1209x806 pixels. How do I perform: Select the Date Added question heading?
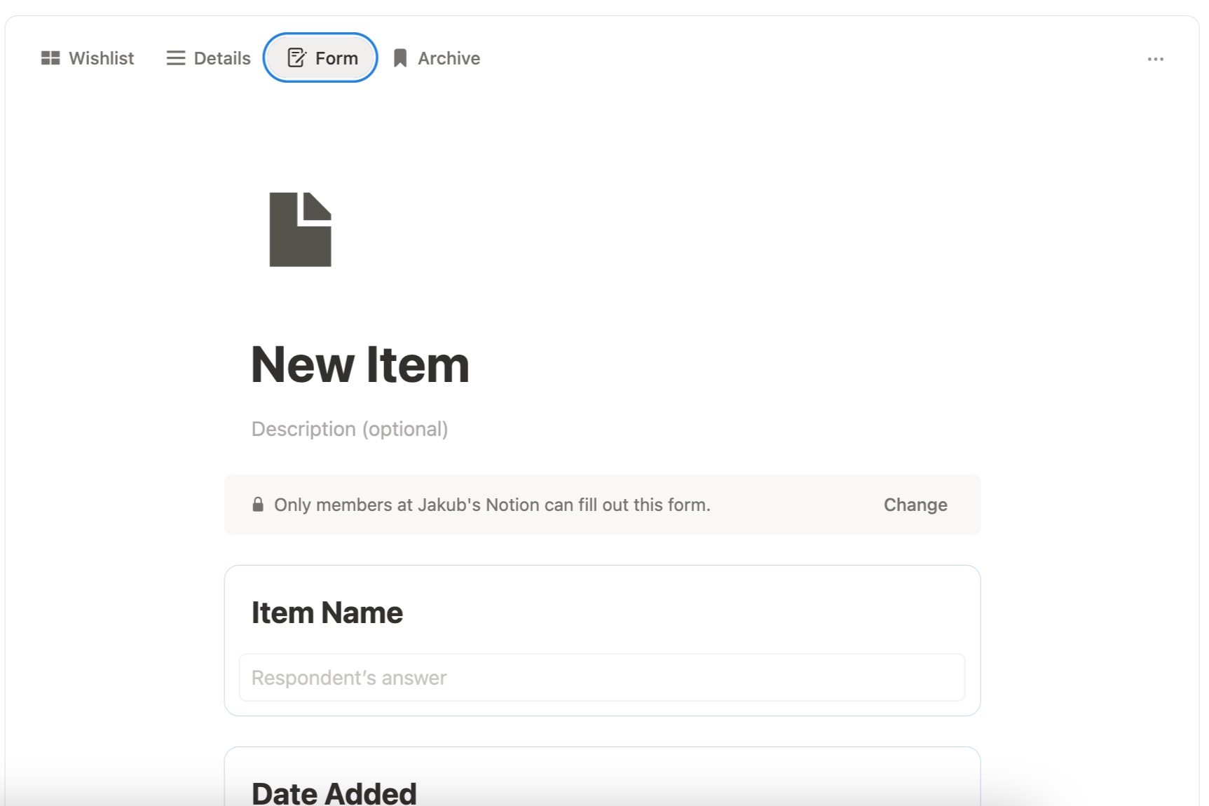(x=334, y=793)
